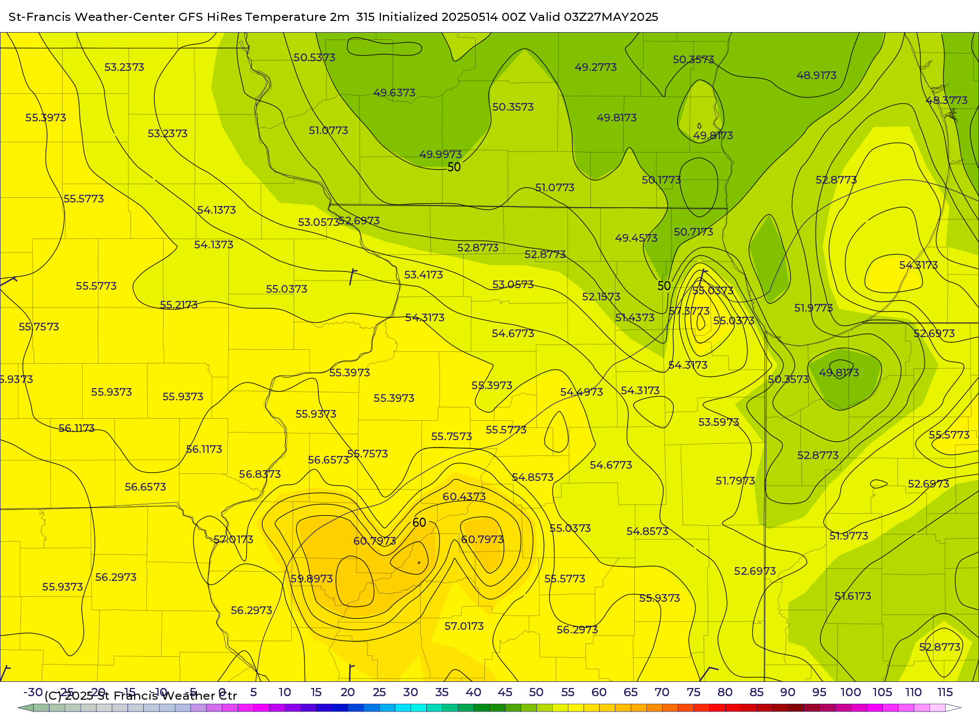Pick the reading 49.4573
Screen dimensions: 979x714
point(636,238)
